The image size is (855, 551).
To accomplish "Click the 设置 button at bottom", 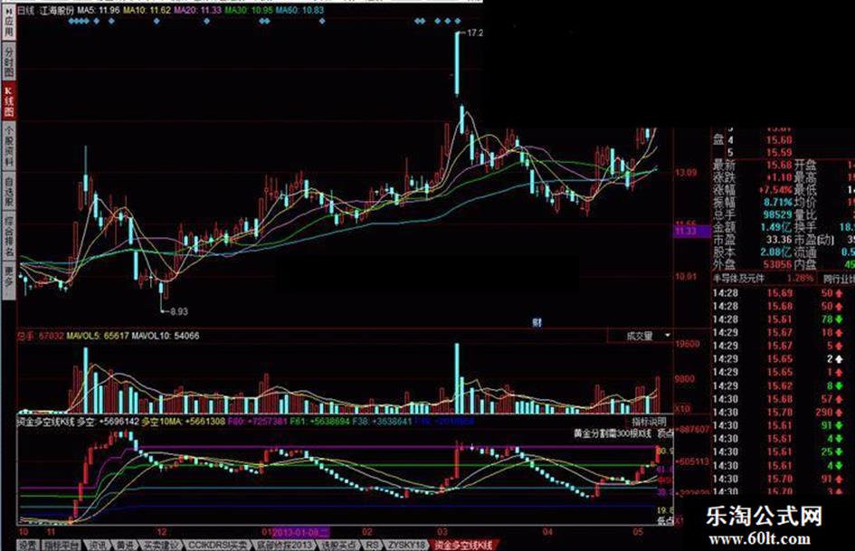I will 28,545.
